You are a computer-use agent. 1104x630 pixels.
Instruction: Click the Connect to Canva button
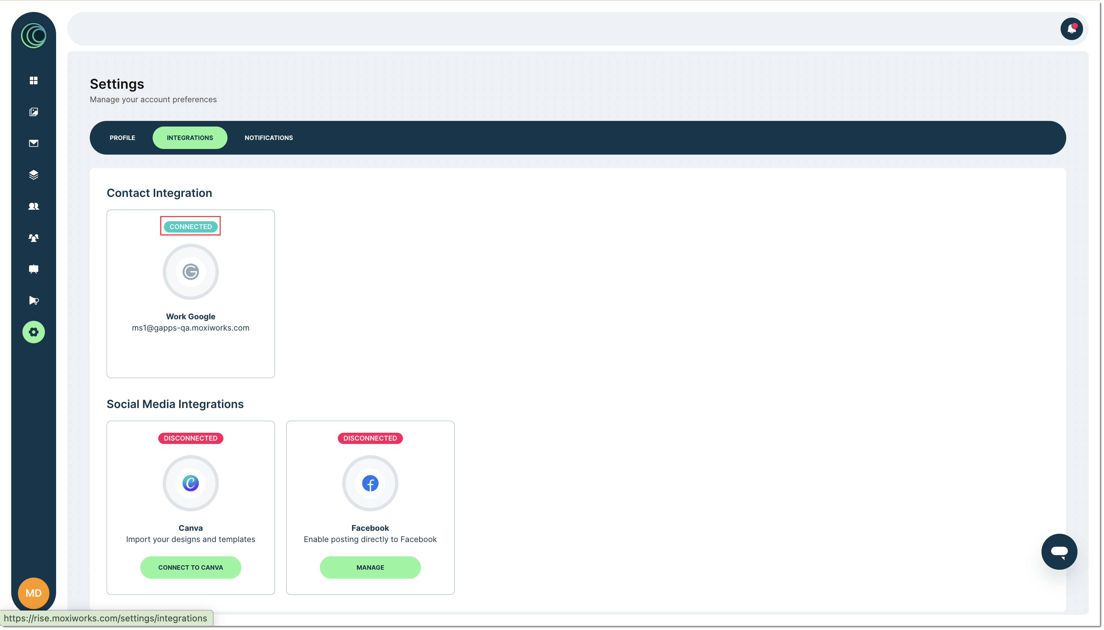[x=191, y=567]
